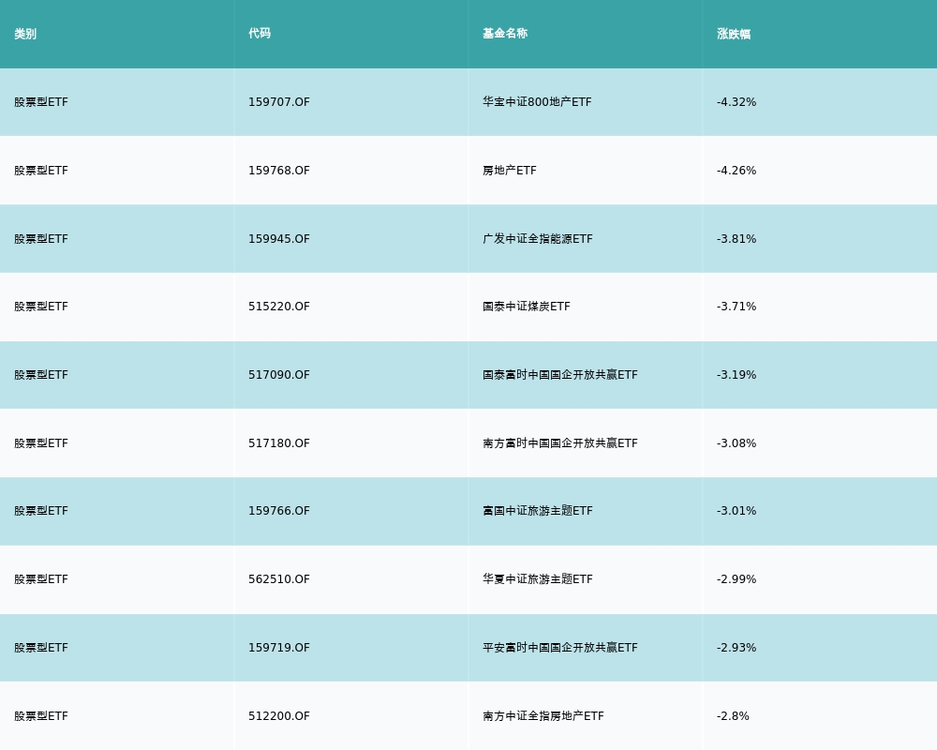Select fund code 159945.OF
The width and height of the screenshot is (937, 750).
tap(279, 239)
